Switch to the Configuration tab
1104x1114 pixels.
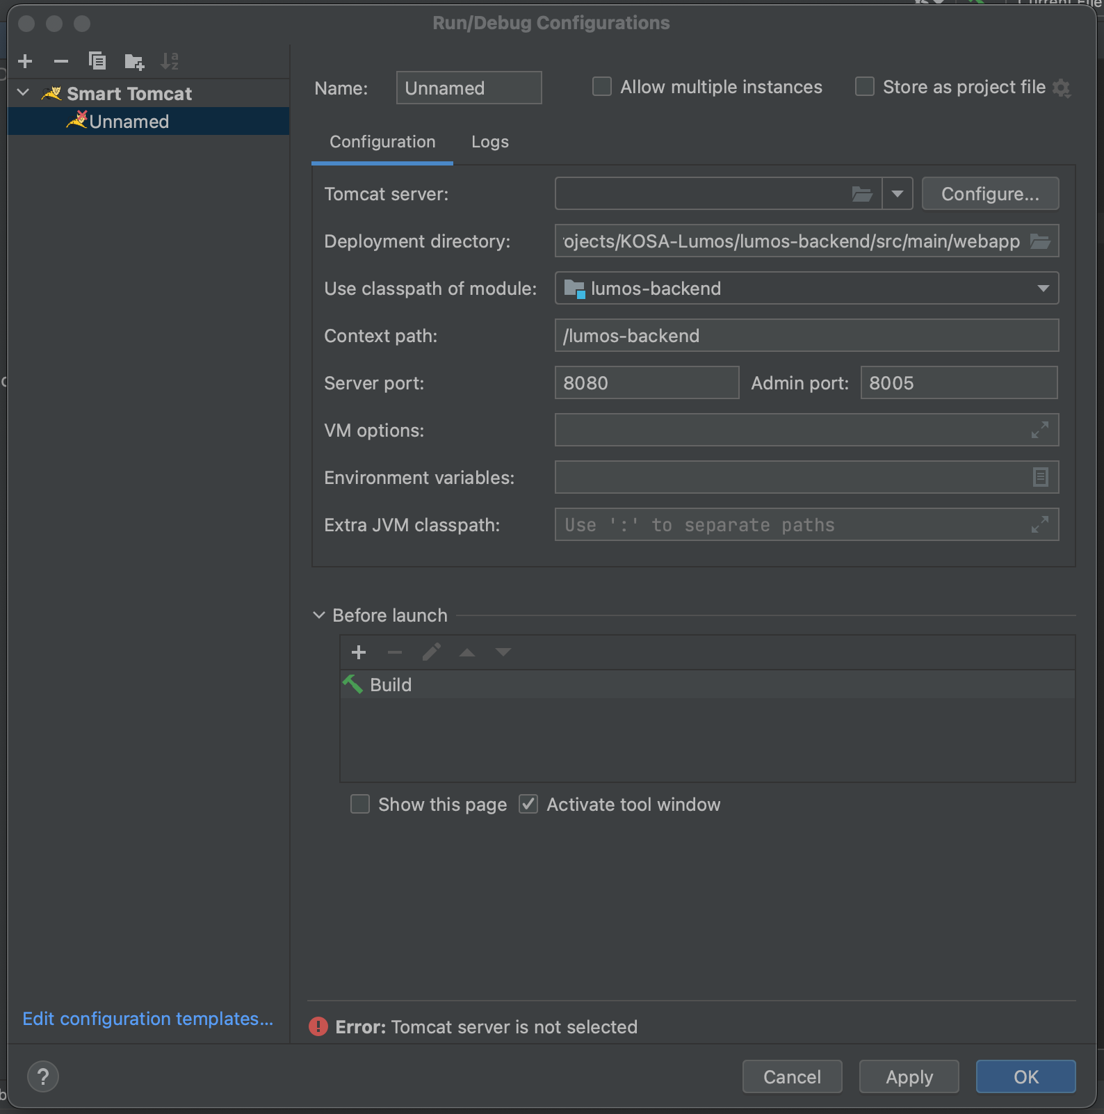(382, 142)
